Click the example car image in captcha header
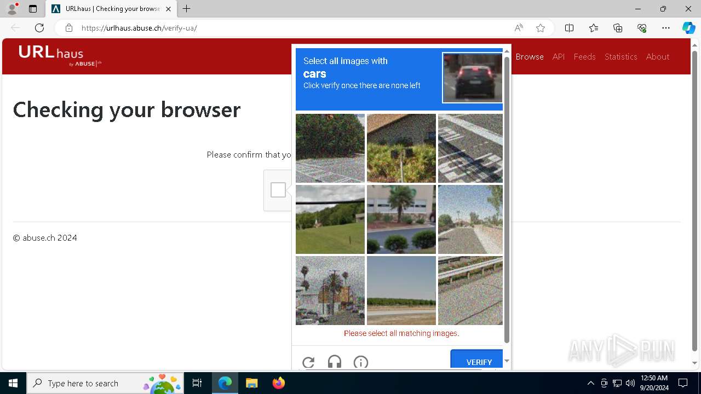701x394 pixels. coord(472,78)
